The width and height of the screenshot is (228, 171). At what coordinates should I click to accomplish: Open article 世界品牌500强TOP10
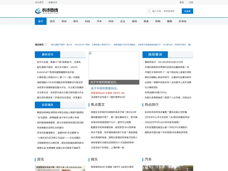point(155,92)
